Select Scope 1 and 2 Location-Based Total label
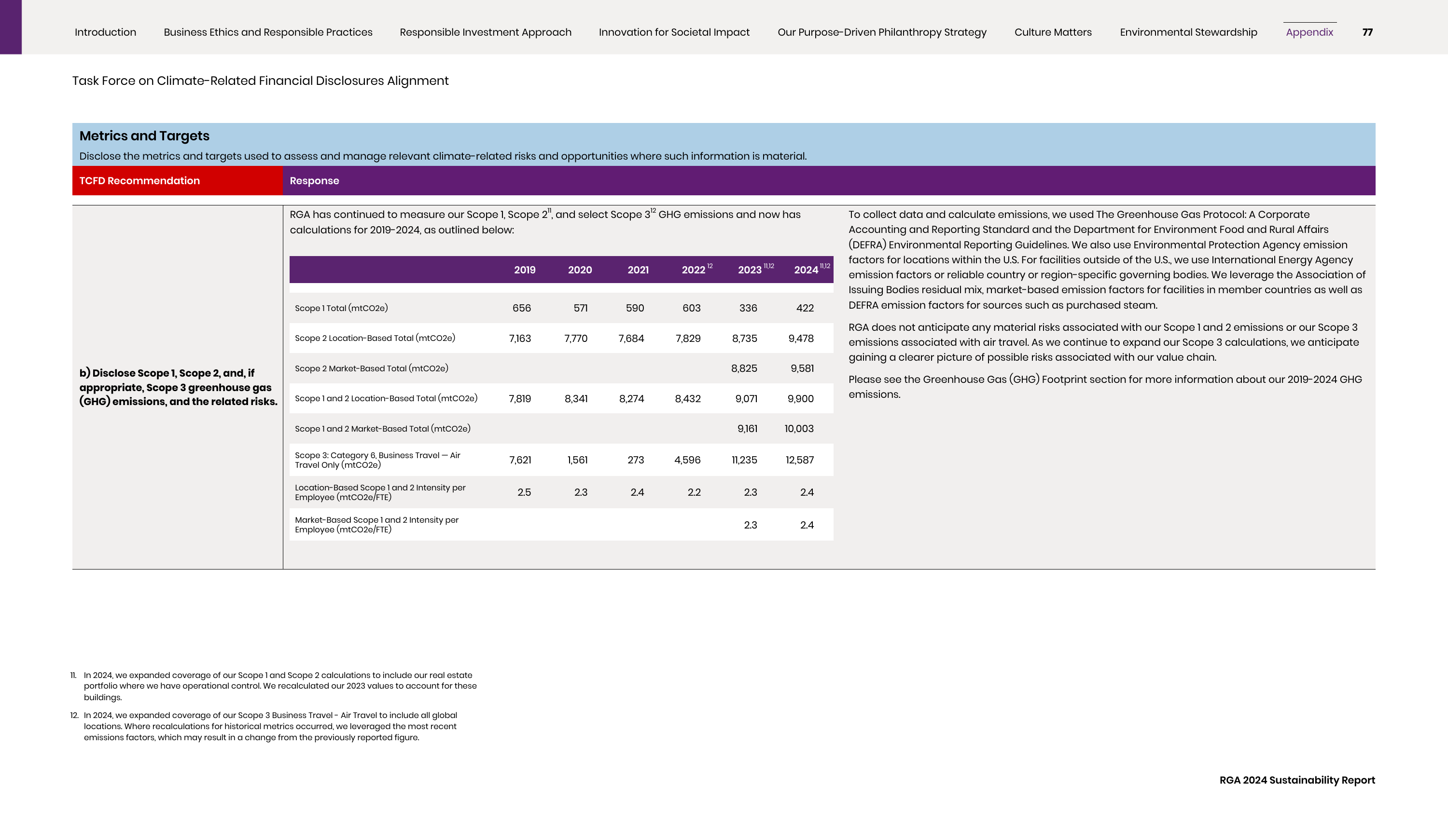 tap(386, 398)
